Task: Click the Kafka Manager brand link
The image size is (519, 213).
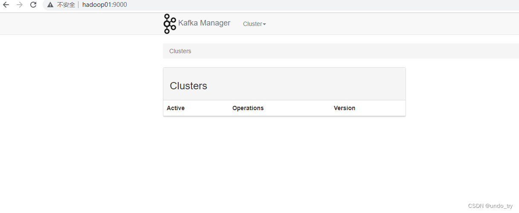Action: point(204,23)
